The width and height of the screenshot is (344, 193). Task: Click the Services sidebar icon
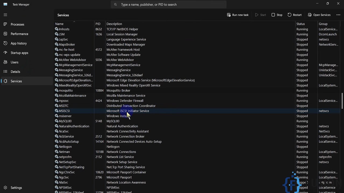pyautogui.click(x=5, y=81)
